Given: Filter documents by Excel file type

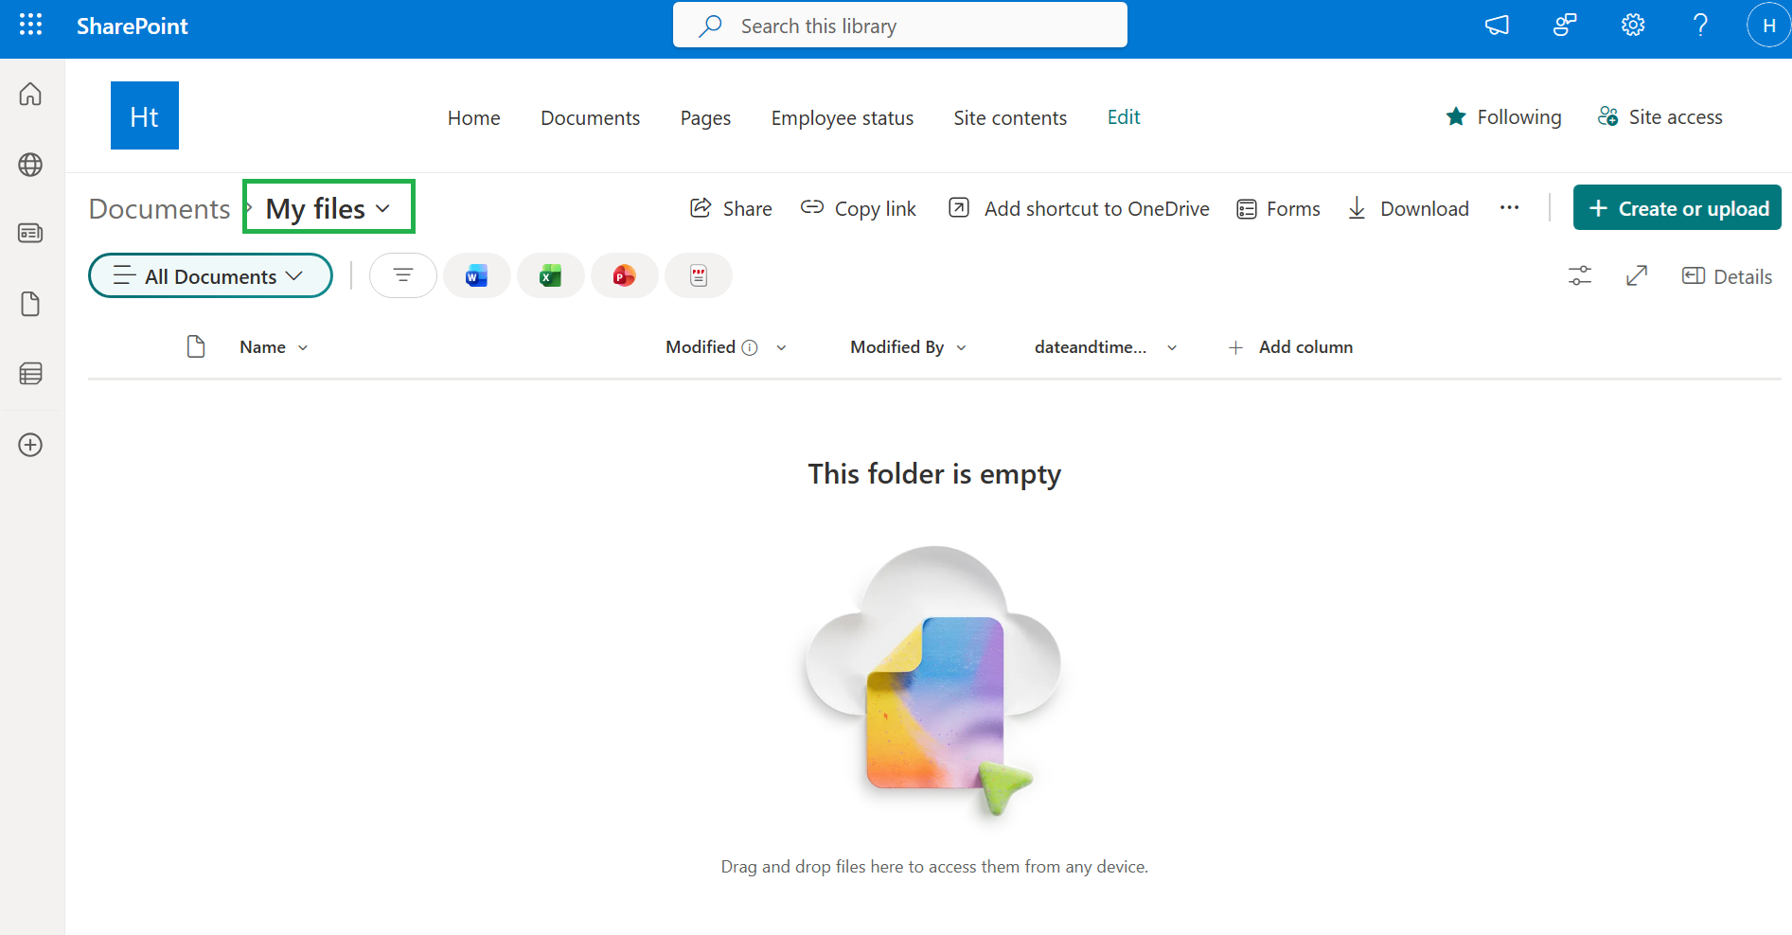Looking at the screenshot, I should click(x=551, y=275).
